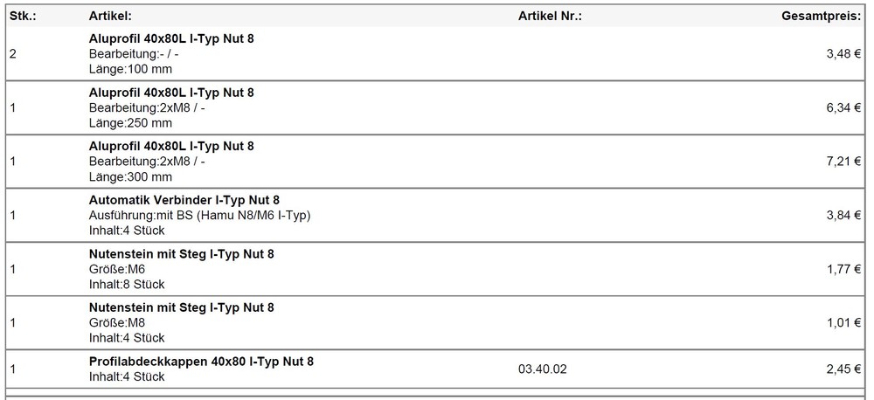Click the 6,34 € total price
The width and height of the screenshot is (874, 400).
pyautogui.click(x=843, y=107)
